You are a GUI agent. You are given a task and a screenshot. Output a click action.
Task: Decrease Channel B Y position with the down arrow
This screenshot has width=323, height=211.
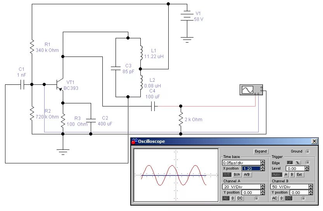[x=311, y=194]
